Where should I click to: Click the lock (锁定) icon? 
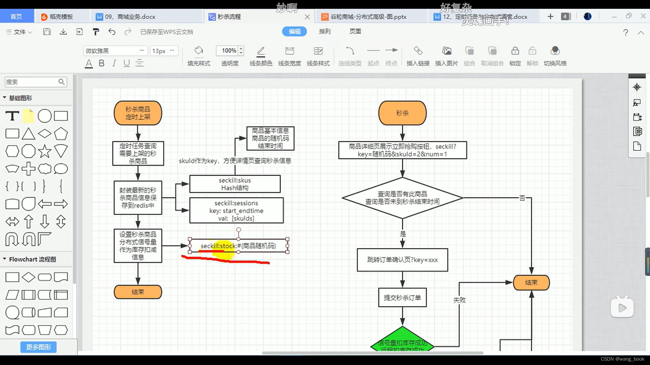[x=515, y=51]
